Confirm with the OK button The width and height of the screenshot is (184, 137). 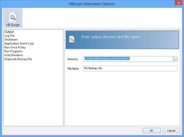tap(151, 131)
